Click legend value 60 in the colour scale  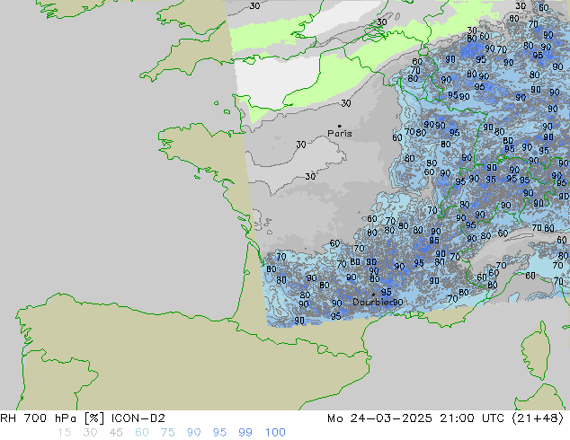tap(142, 433)
